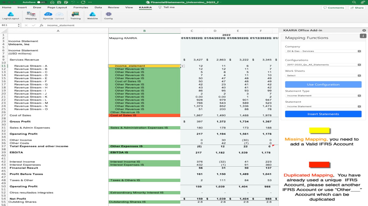Open the Comments button

click(334, 8)
